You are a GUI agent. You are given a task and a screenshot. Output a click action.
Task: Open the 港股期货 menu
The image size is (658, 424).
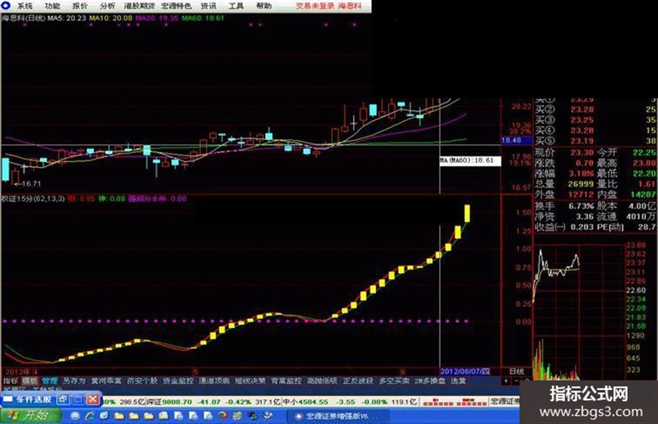tap(139, 6)
